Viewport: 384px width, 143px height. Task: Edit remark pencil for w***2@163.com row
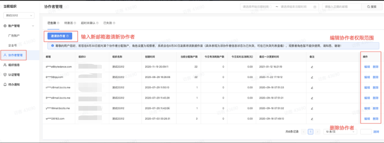pyautogui.click(x=312, y=119)
